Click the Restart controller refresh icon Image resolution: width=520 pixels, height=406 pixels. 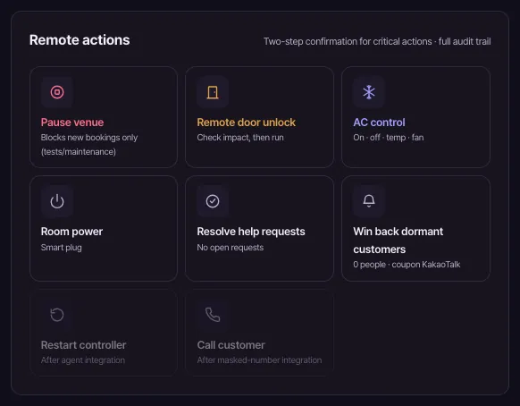[x=57, y=315]
